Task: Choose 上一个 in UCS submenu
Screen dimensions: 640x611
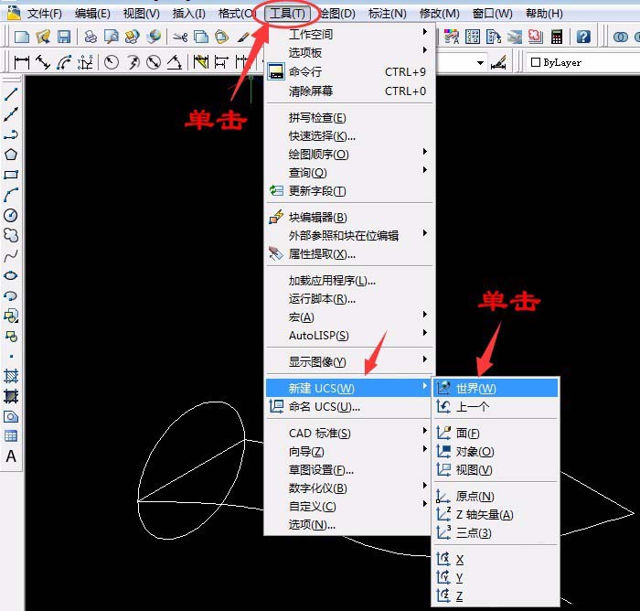Action: (496, 407)
